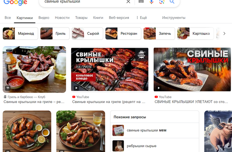Viewport: 232px width, 152px height.
Task: Apply the 'Маринад' filter chip
Action: pyautogui.click(x=21, y=34)
